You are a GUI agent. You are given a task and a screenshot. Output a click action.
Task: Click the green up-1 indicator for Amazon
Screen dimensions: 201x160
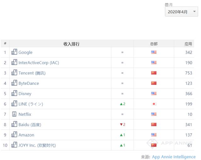coord(122,135)
